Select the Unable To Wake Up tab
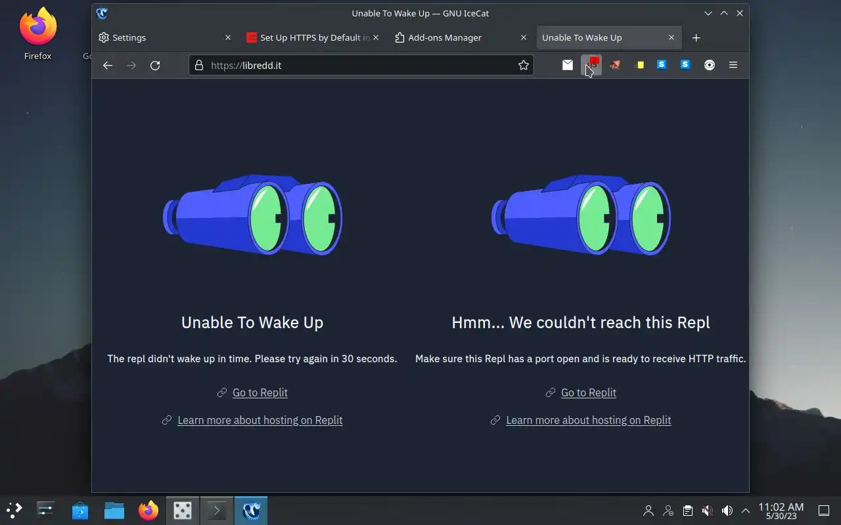This screenshot has height=525, width=841. coord(608,37)
